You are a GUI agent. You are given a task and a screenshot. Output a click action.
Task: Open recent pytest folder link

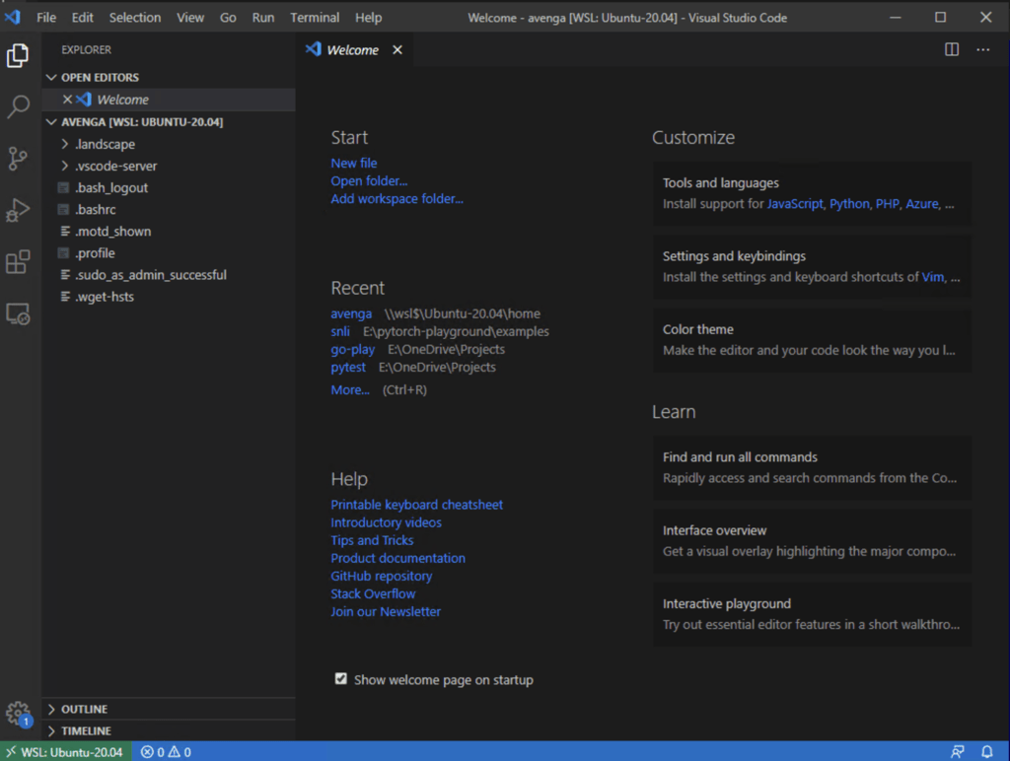point(348,368)
